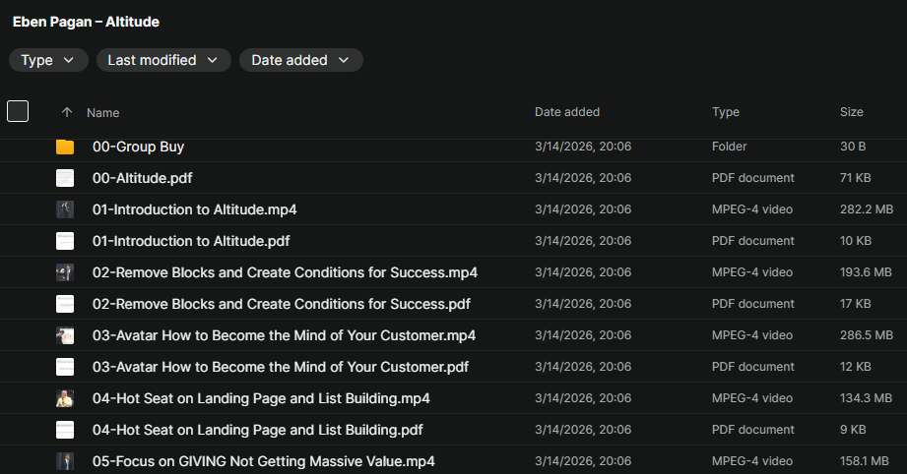Click the 04-Hot Seat mp4 video thumbnail icon
Image resolution: width=907 pixels, height=474 pixels.
pyautogui.click(x=65, y=398)
